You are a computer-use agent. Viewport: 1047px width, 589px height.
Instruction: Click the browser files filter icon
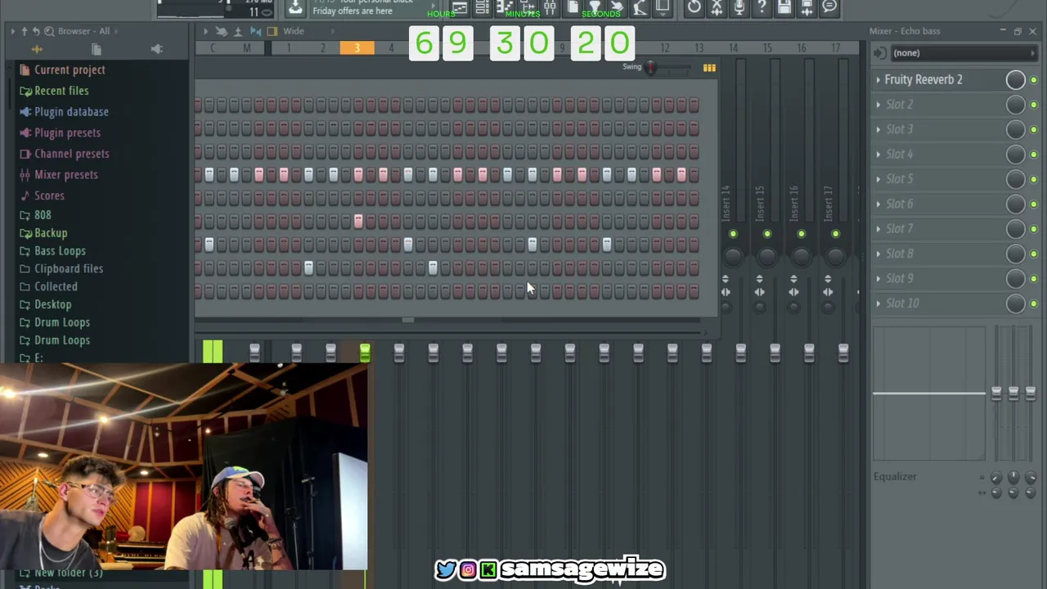coord(96,49)
